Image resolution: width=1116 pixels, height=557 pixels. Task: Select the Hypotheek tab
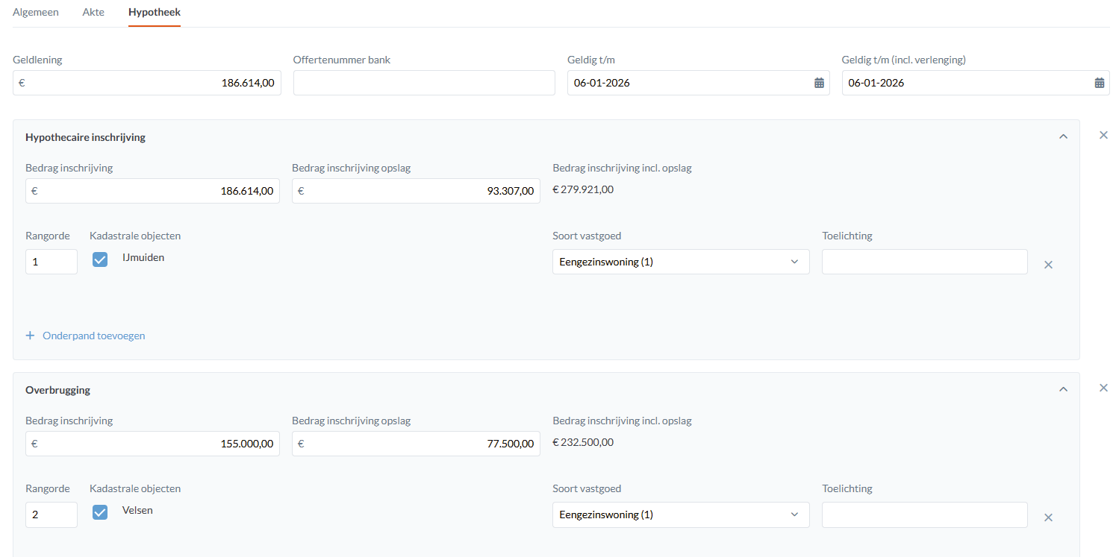coord(154,13)
